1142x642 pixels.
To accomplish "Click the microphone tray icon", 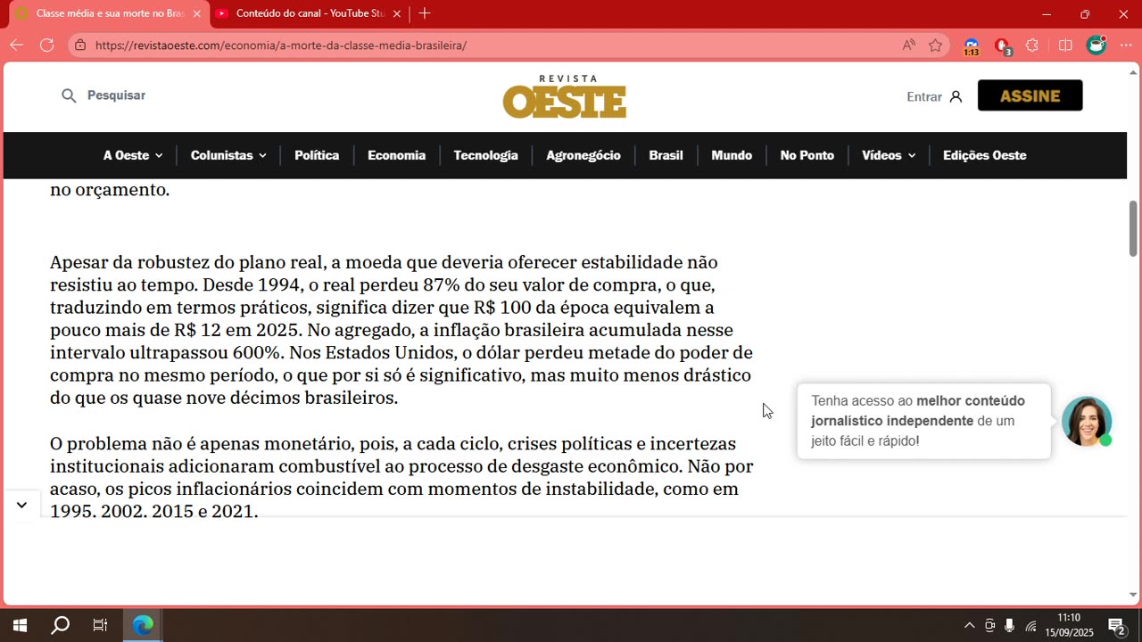I will (1010, 625).
